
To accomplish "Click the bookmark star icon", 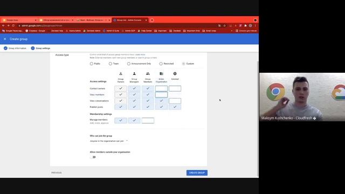I will [224, 25].
